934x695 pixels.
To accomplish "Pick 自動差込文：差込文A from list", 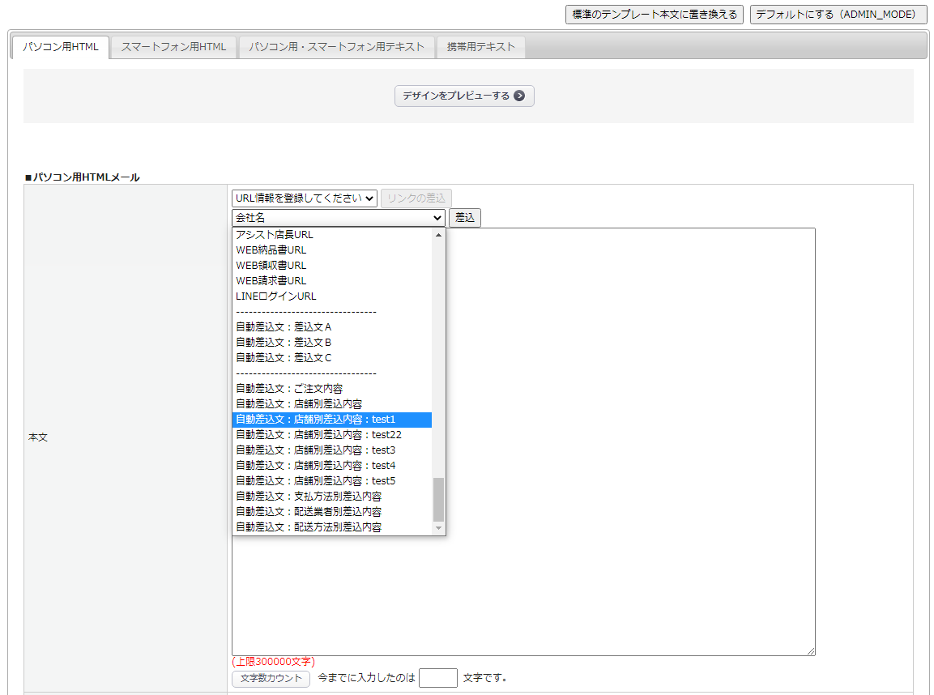I will pyautogui.click(x=284, y=327).
